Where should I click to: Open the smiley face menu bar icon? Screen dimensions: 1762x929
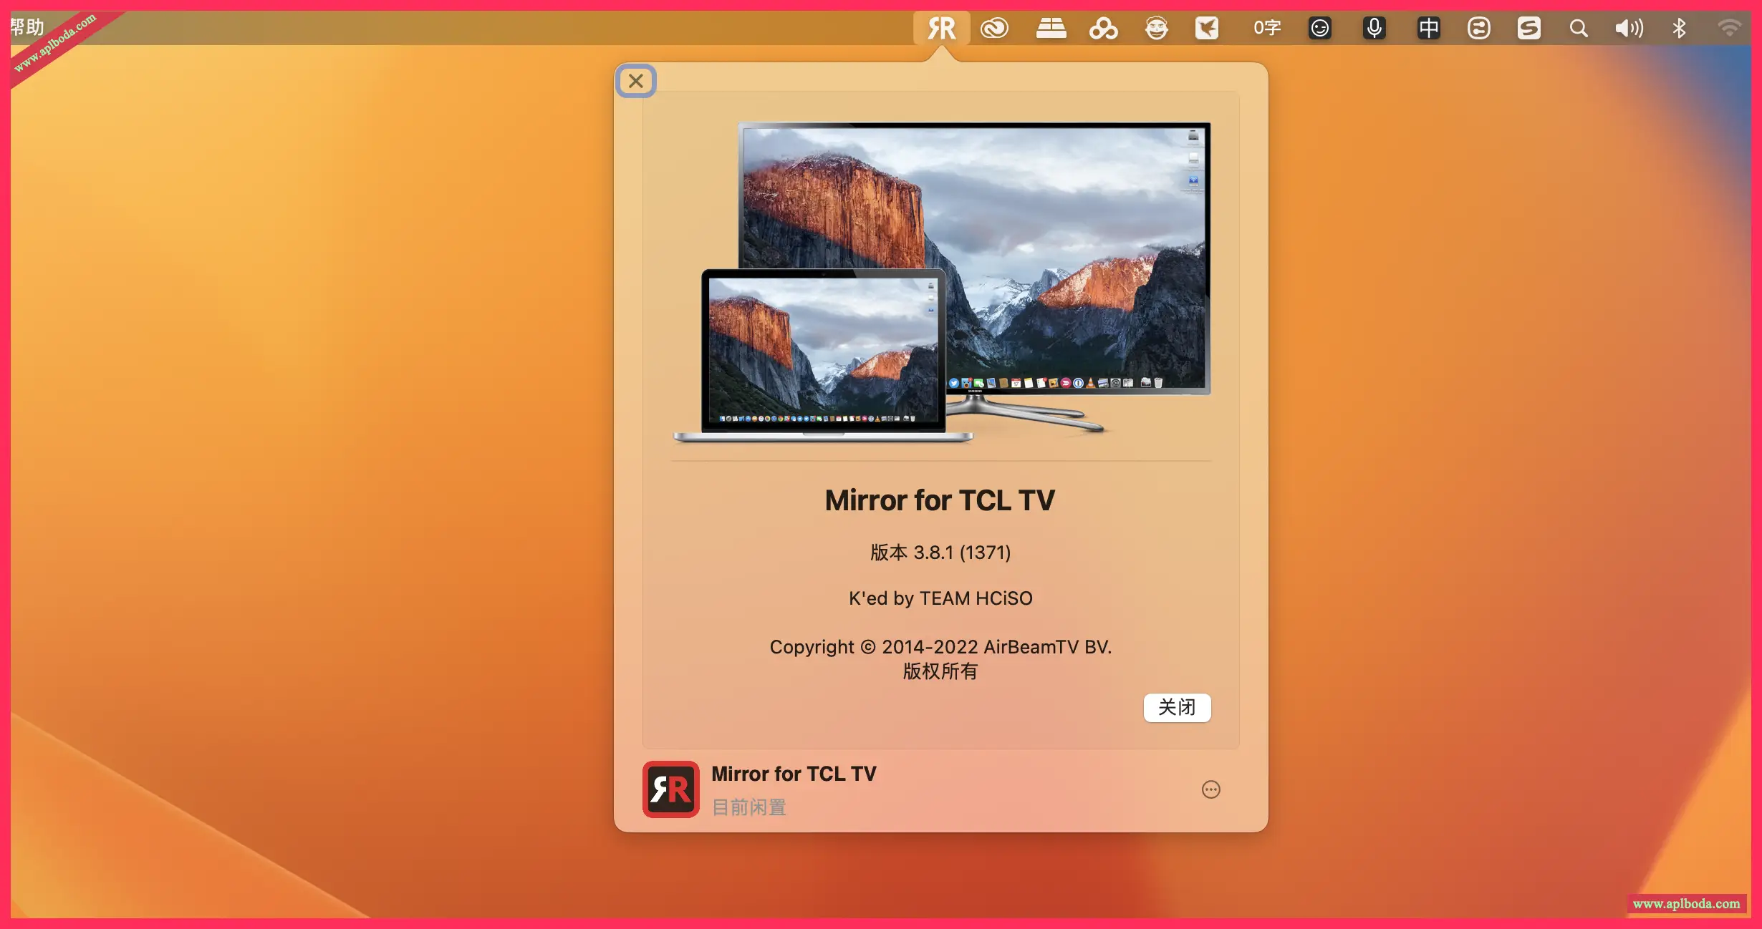pyautogui.click(x=1319, y=28)
